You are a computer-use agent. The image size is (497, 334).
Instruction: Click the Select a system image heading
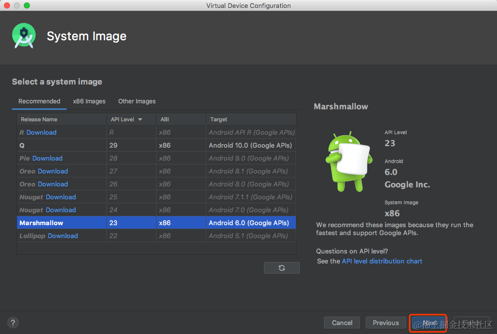57,82
